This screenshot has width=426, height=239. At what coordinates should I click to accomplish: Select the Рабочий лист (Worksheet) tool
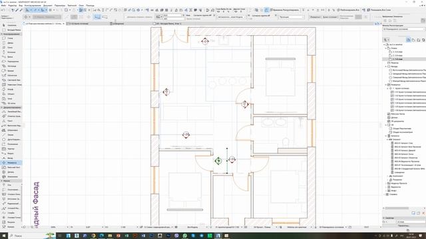tap(11, 167)
